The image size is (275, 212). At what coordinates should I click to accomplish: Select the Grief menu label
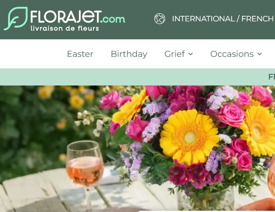point(174,54)
